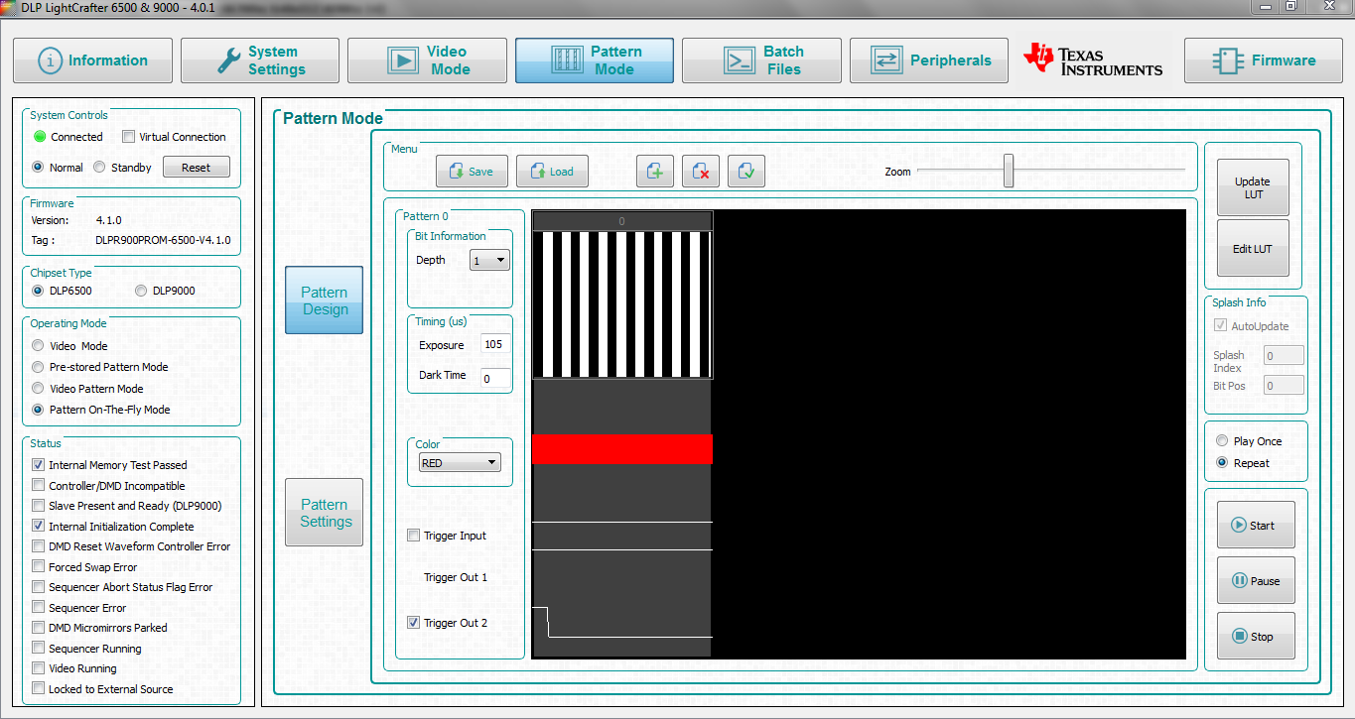Open the Information tab
The width and height of the screenshot is (1355, 719).
(x=92, y=60)
